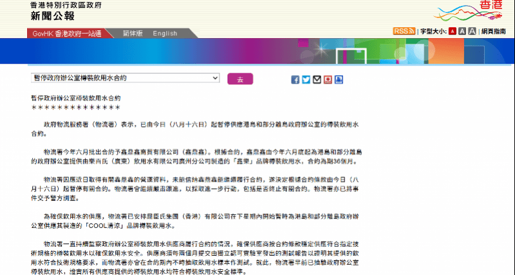
Task: Select the largest font size A
Action: 472,31
